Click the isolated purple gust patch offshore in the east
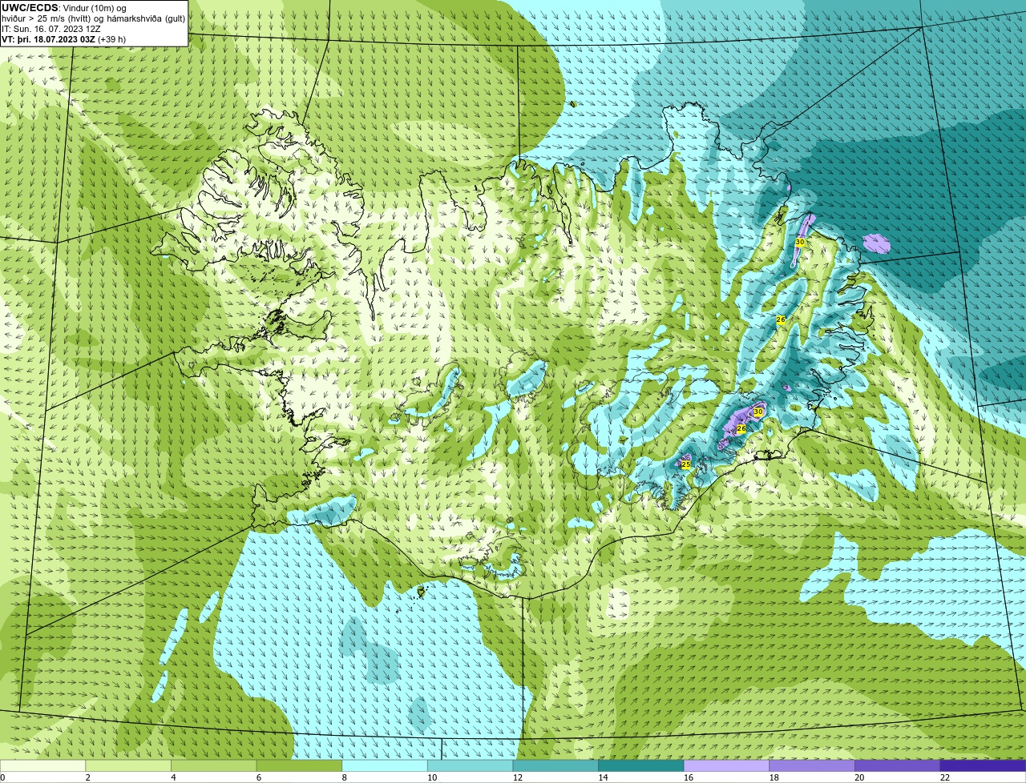Screen dimensions: 1026x783 [877, 243]
